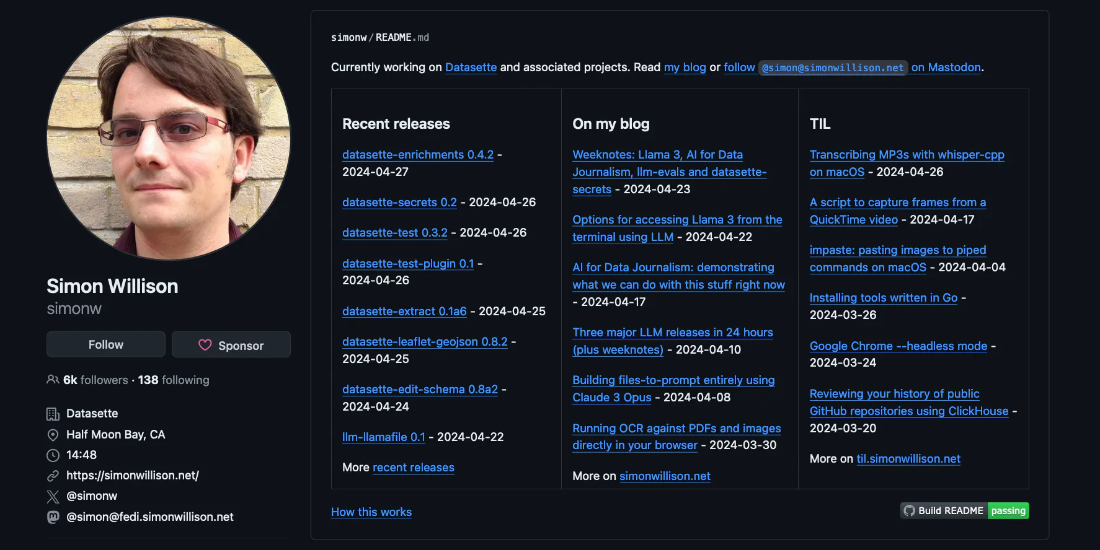
Task: Open the 'my blog' link
Action: pyautogui.click(x=685, y=68)
